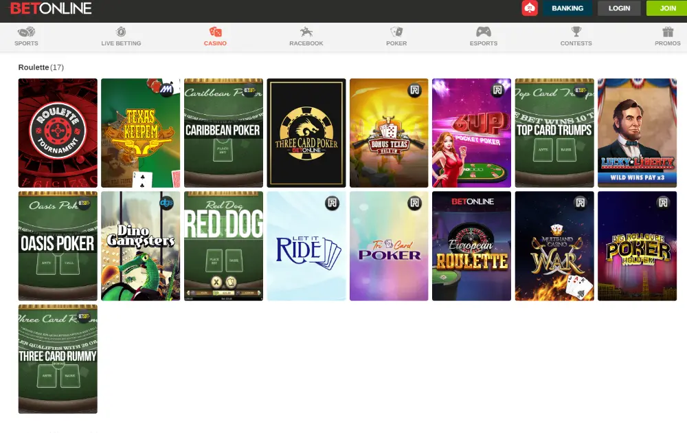Image resolution: width=687 pixels, height=433 pixels.
Task: Launch Dino Gangsters game
Action: pos(141,246)
